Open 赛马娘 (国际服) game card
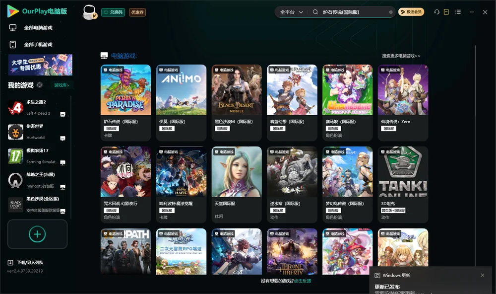The image size is (496, 294). tap(347, 103)
